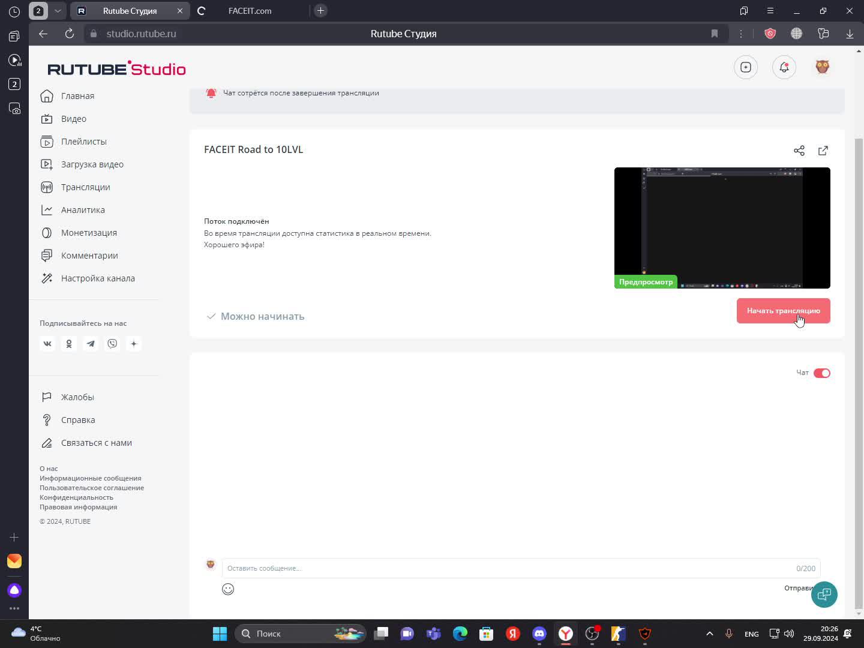Click the Windows Start button

(220, 634)
